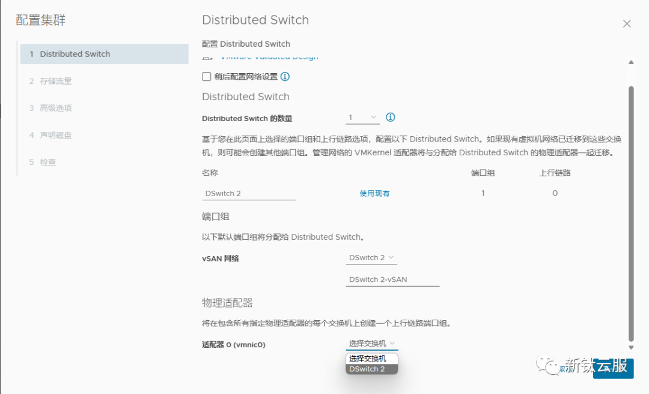Screen dimensions: 649x394
Task: Open Distributed Switch 的数量 dropdown
Action: coord(362,118)
